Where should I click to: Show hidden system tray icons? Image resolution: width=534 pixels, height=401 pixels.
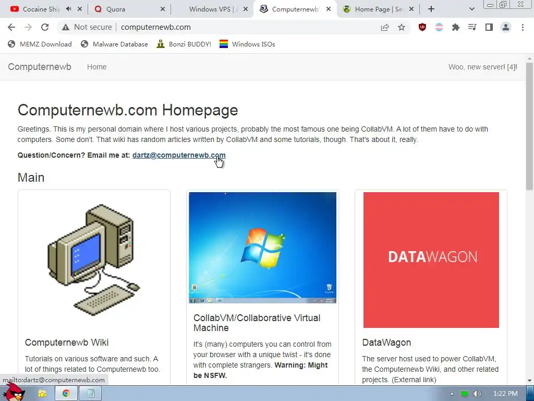(x=452, y=394)
